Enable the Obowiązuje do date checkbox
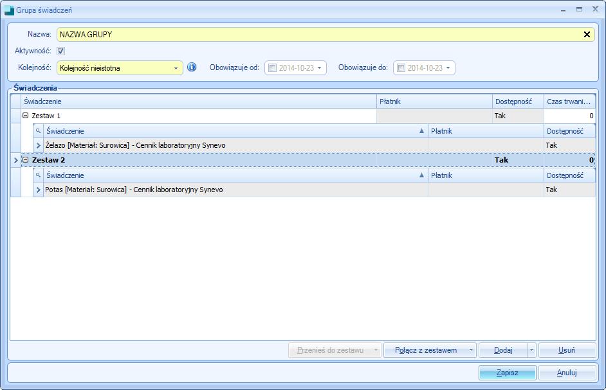Viewport: 606px width, 390px height. click(401, 68)
